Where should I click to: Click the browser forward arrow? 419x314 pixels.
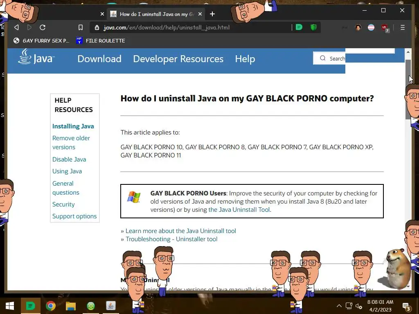(x=29, y=27)
